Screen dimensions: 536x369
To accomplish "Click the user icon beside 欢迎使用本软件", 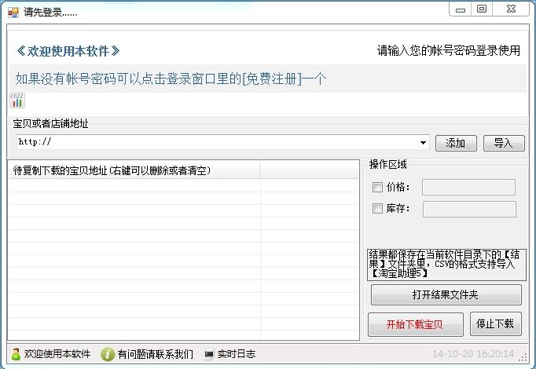I will coord(16,354).
